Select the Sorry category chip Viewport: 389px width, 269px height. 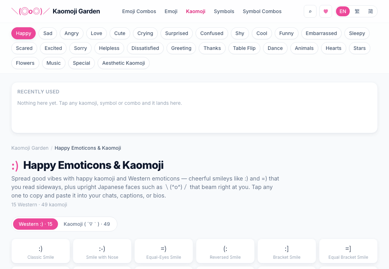tap(80, 48)
